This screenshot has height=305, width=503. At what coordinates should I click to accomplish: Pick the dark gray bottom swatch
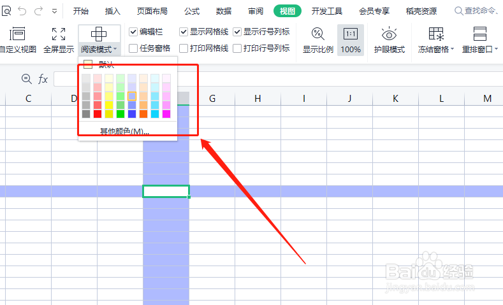(86, 114)
